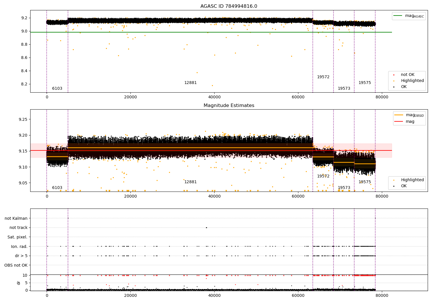Click the 8.6 y-tick of the top plot
Viewport: 432px width, 302px height.
click(24, 58)
